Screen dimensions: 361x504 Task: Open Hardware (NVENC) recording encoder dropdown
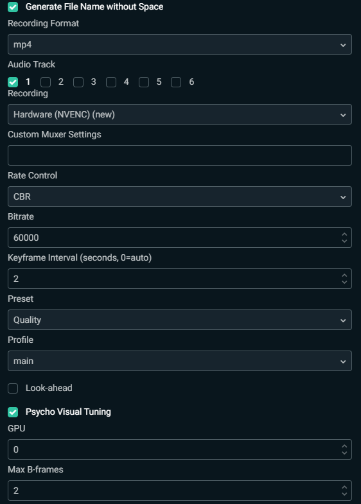(x=180, y=114)
